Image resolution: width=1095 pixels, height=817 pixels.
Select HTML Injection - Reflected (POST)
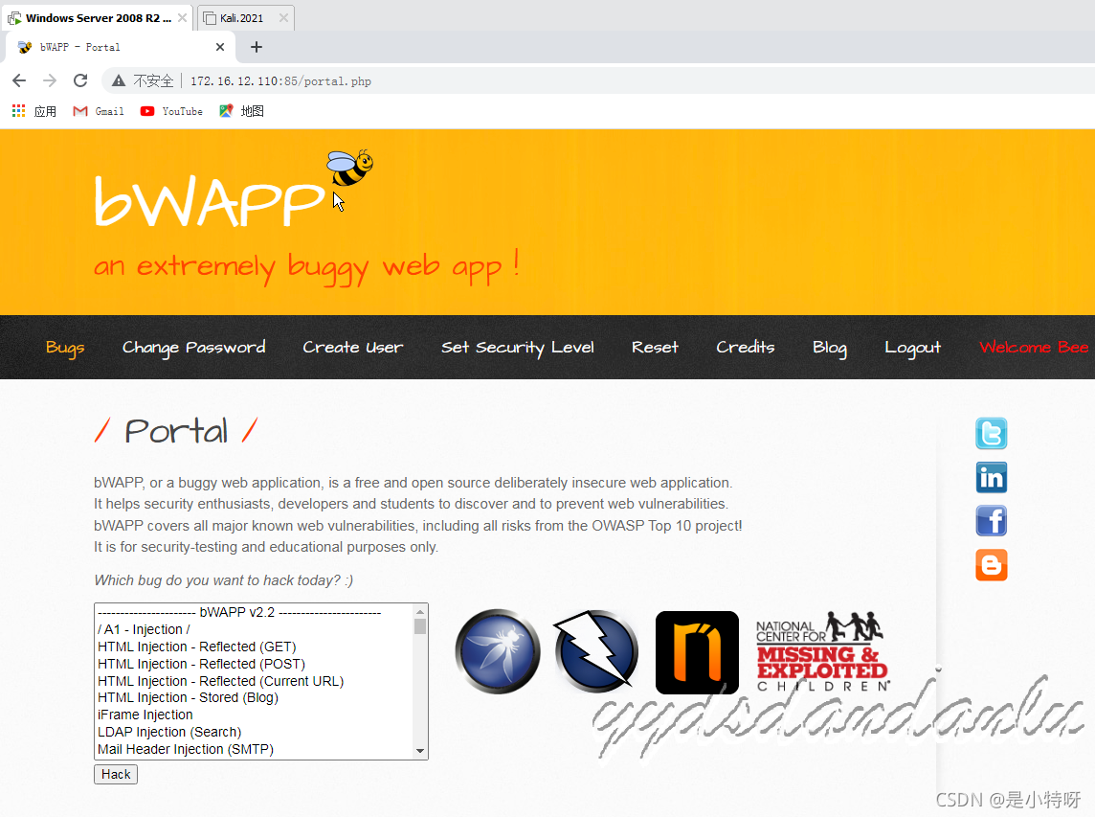coord(255,664)
